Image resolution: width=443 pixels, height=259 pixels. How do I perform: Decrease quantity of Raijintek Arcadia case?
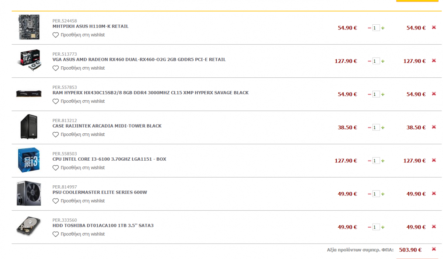[370, 127]
